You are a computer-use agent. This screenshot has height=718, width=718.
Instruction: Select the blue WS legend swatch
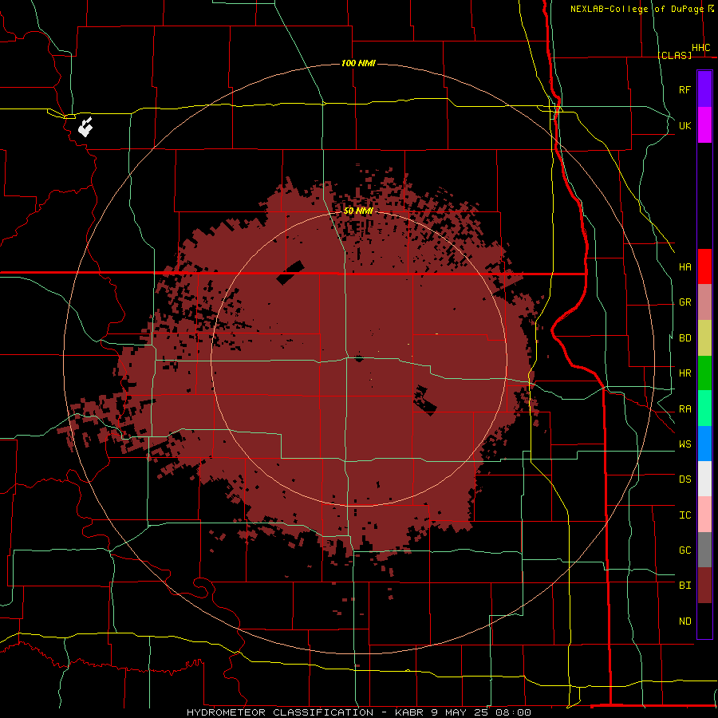click(704, 444)
